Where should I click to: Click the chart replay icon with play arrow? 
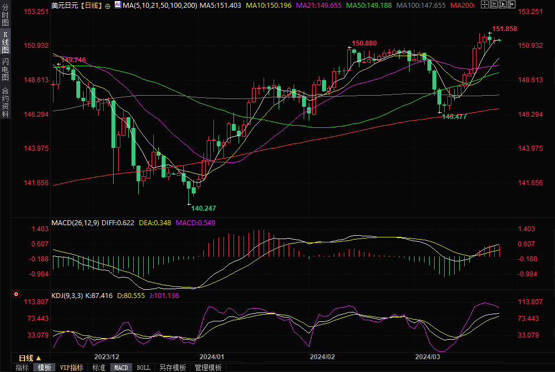tap(502, 4)
